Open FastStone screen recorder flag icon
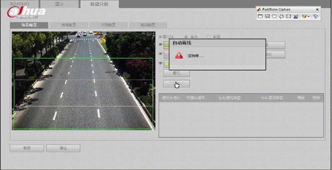The height and width of the screenshot is (170, 332). 315,17
